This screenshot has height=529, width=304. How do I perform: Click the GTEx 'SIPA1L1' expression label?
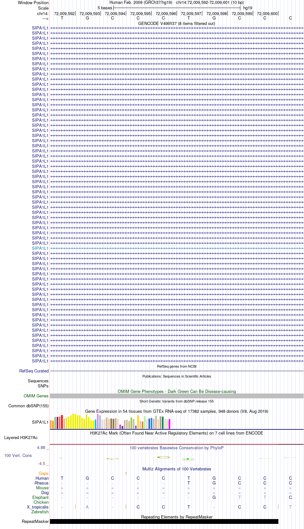coord(40,422)
